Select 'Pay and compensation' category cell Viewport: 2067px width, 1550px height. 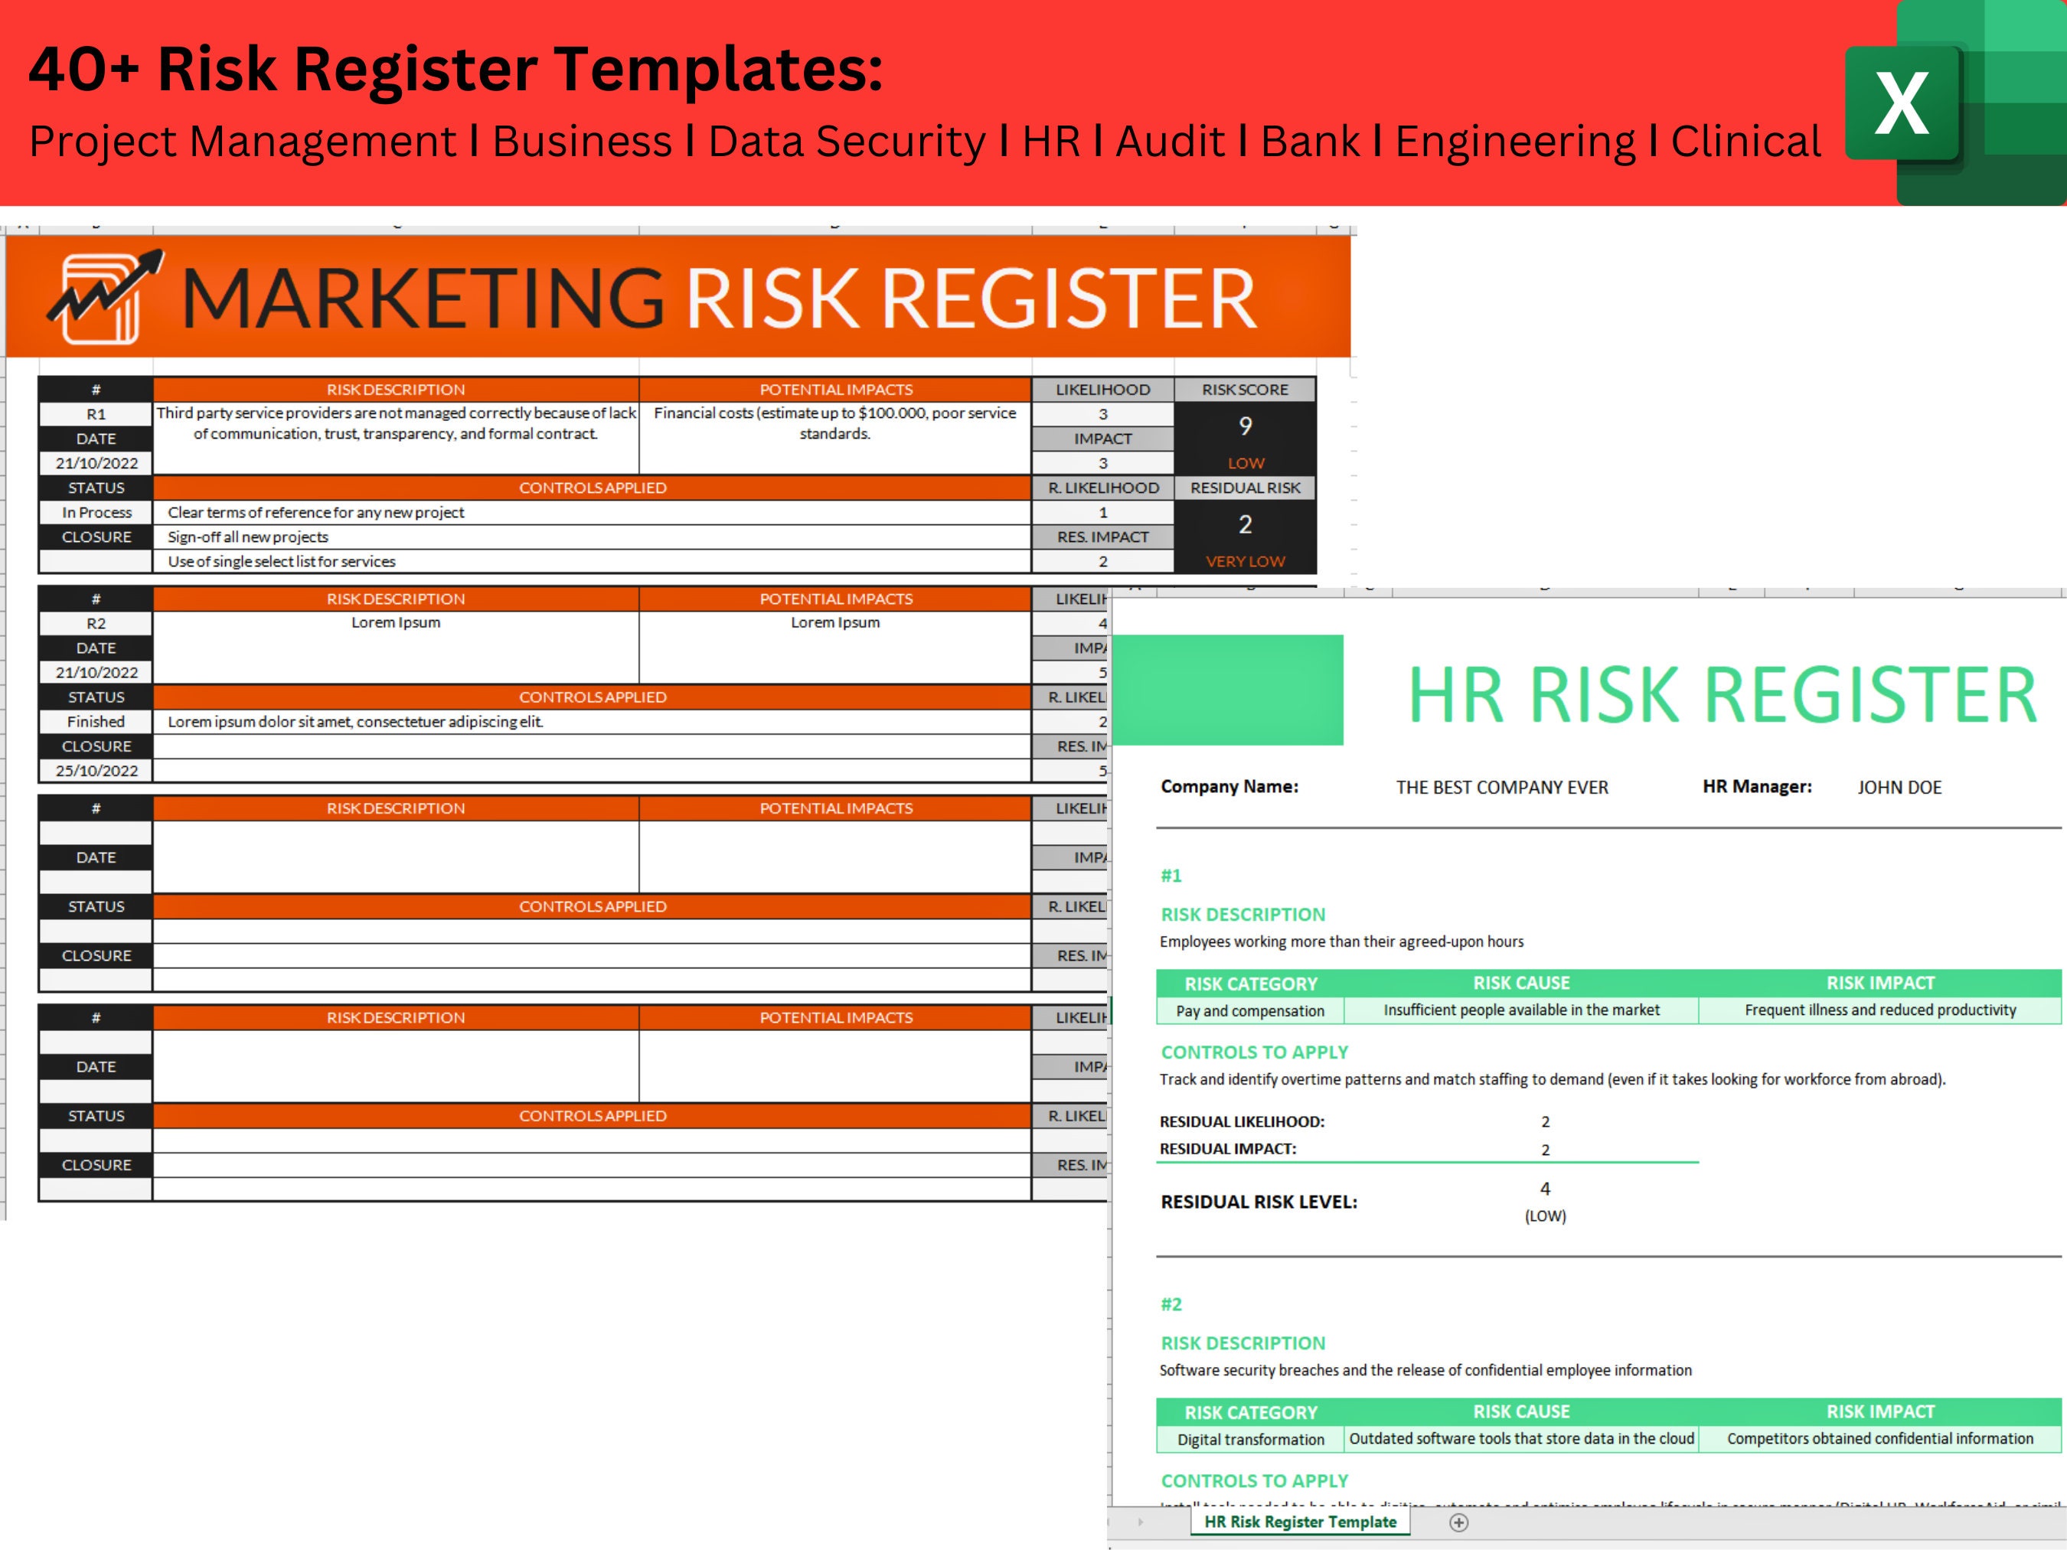point(1250,1011)
